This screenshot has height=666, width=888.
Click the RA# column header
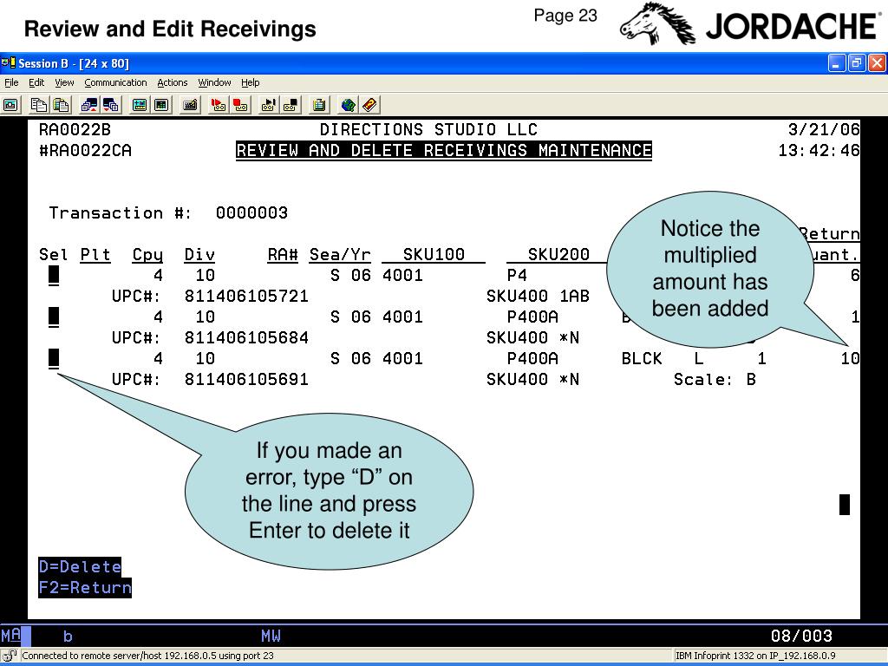[x=283, y=255]
